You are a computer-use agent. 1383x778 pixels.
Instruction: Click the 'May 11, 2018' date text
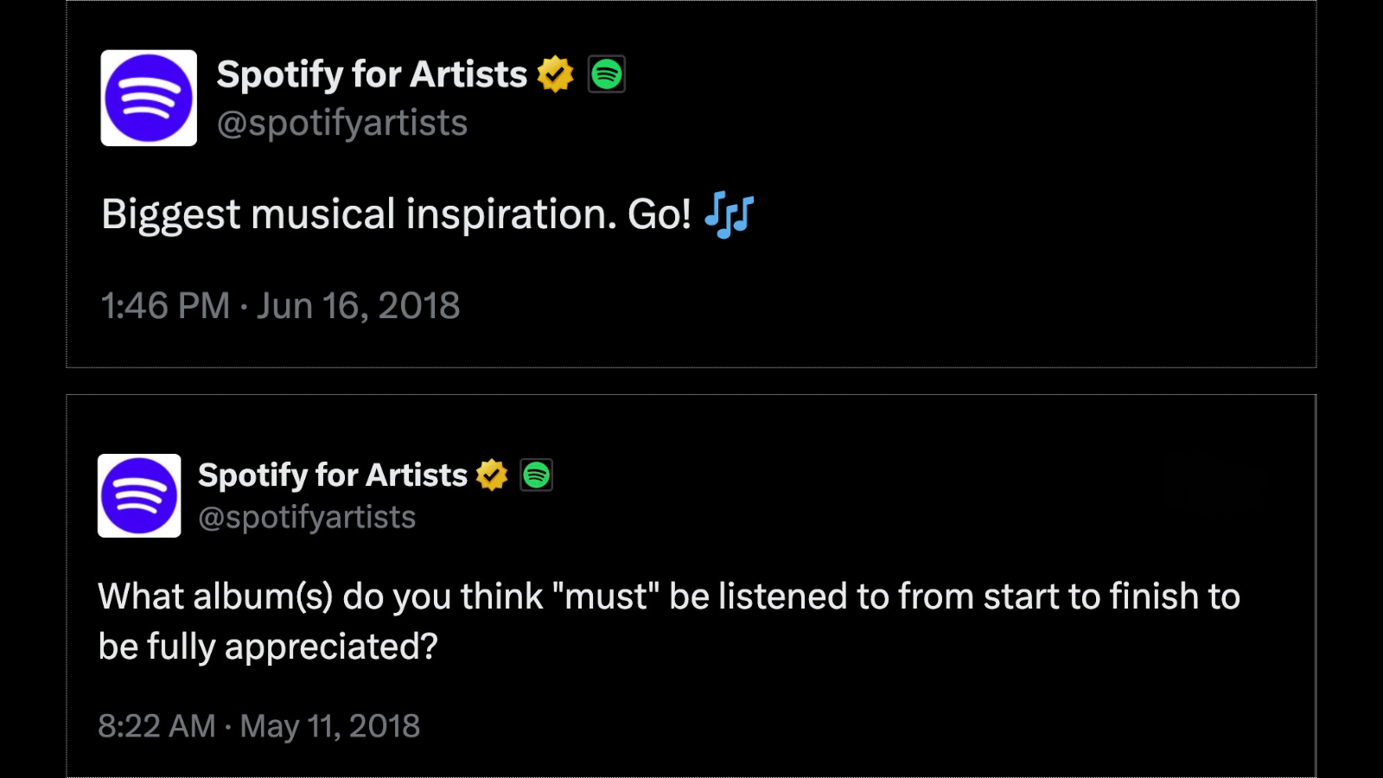330,725
